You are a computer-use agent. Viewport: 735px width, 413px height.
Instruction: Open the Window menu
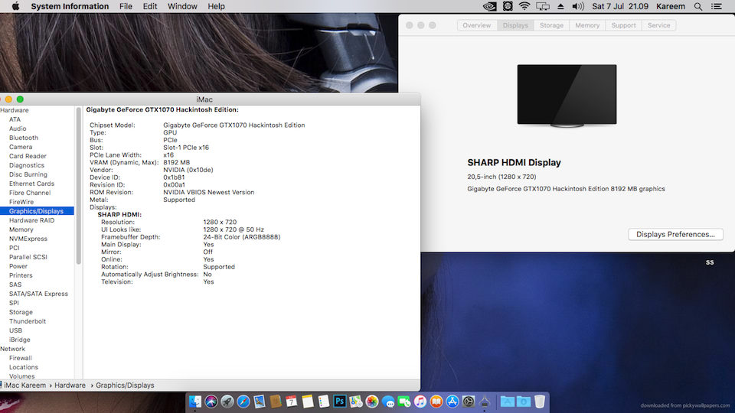[x=182, y=6]
